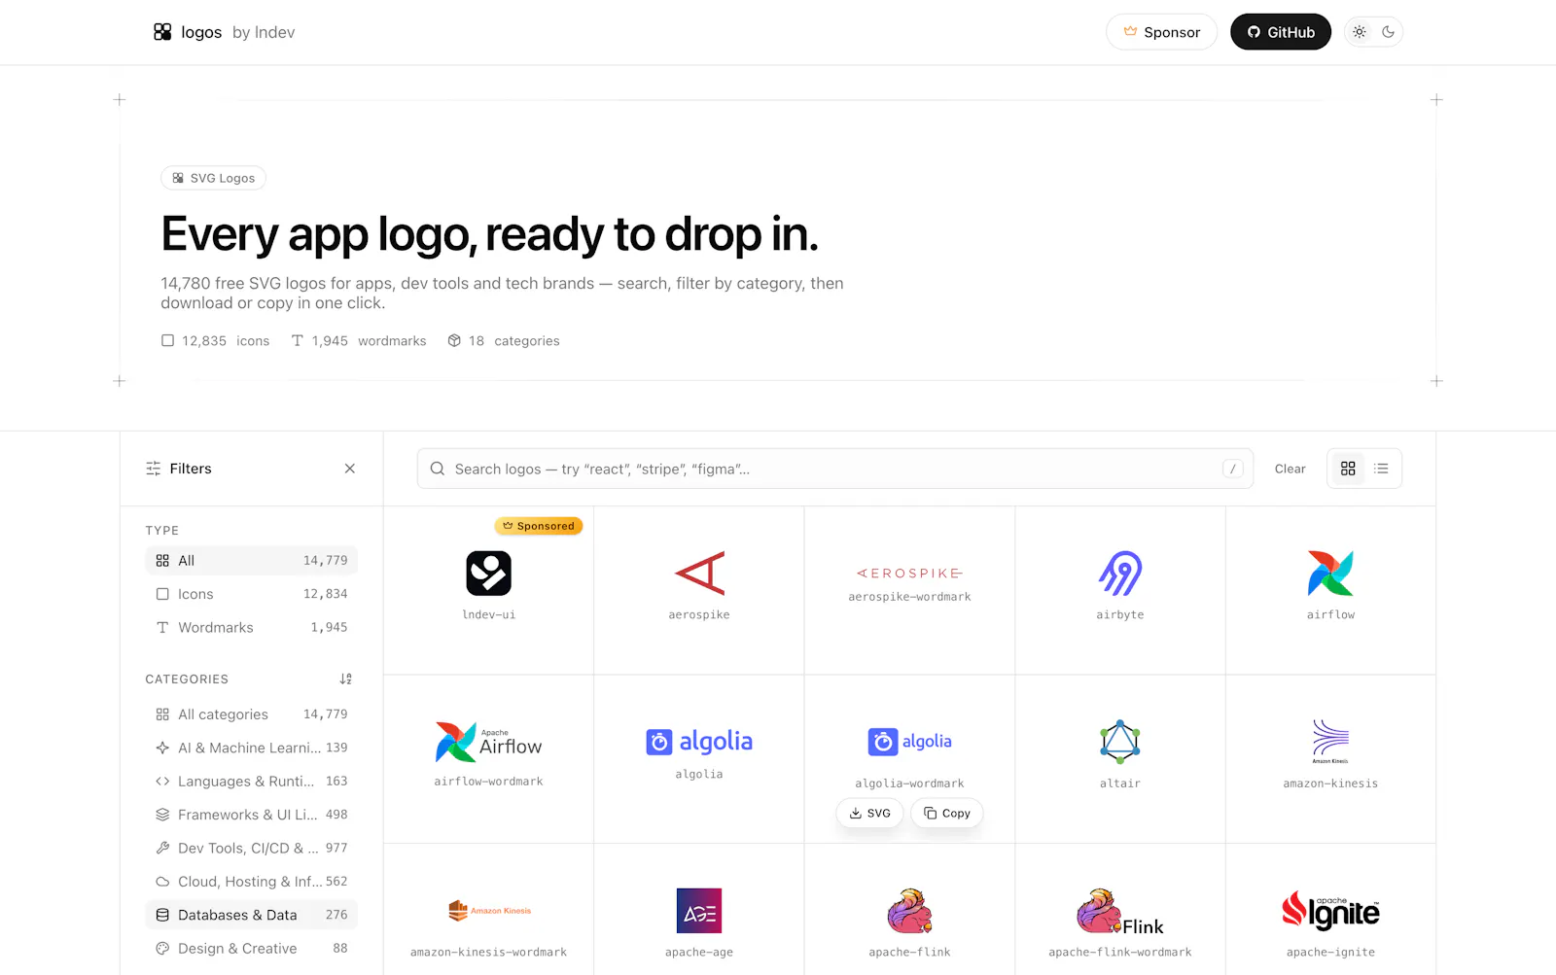This screenshot has width=1556, height=975.
Task: Click the "18 categories" stat
Action: [504, 341]
